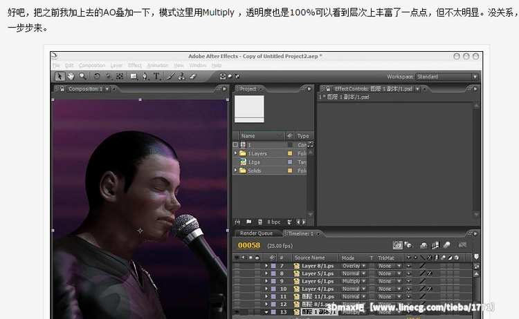Toggle lock on Effect Controls panel tab
This screenshot has height=319, width=519.
(328, 89)
